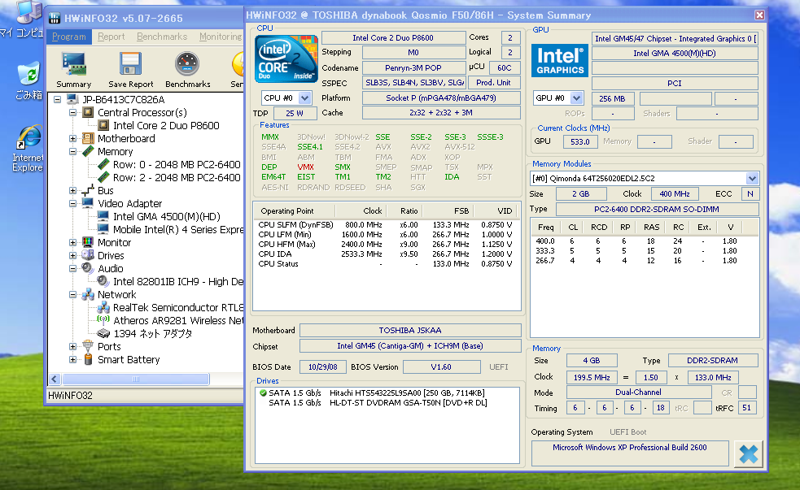Collapse the Network node
This screenshot has width=800, height=490.
[x=73, y=294]
